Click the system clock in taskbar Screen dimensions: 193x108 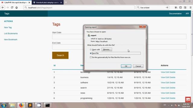coord(186,105)
